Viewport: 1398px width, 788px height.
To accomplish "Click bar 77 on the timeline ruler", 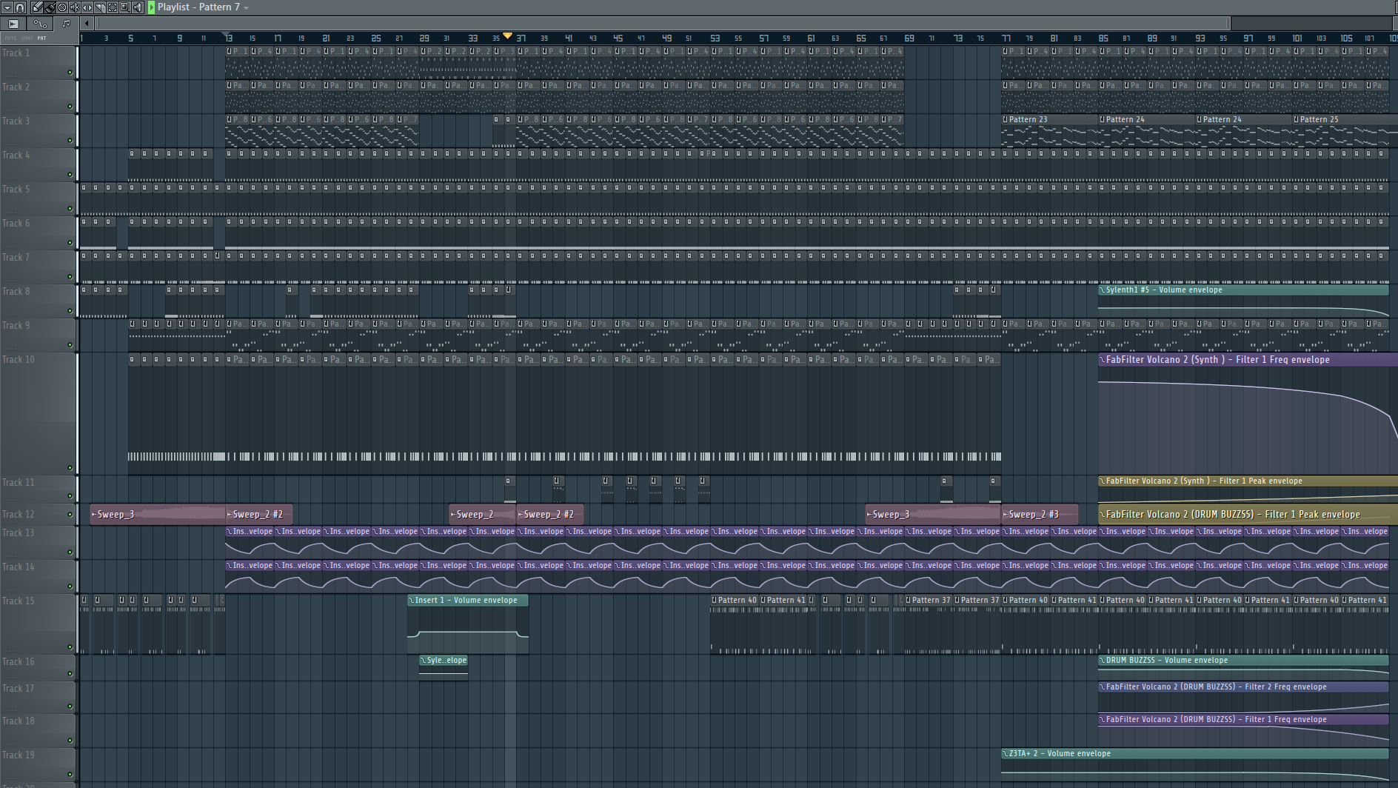I will pyautogui.click(x=1006, y=38).
